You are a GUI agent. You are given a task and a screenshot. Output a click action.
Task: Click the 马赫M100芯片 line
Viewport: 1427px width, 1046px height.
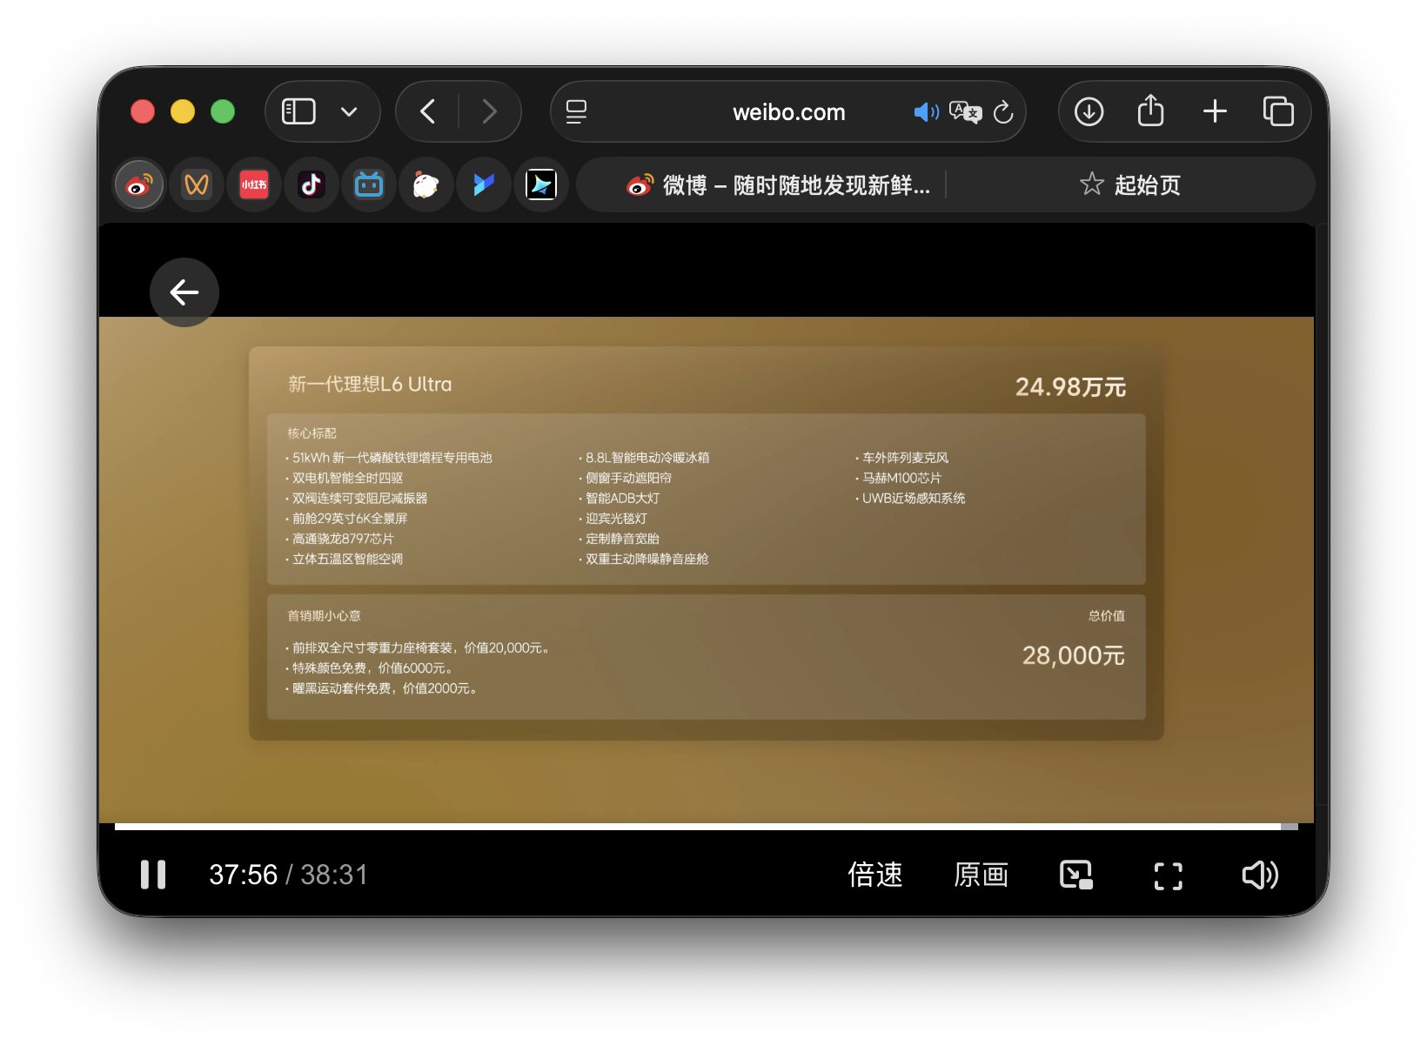901,478
